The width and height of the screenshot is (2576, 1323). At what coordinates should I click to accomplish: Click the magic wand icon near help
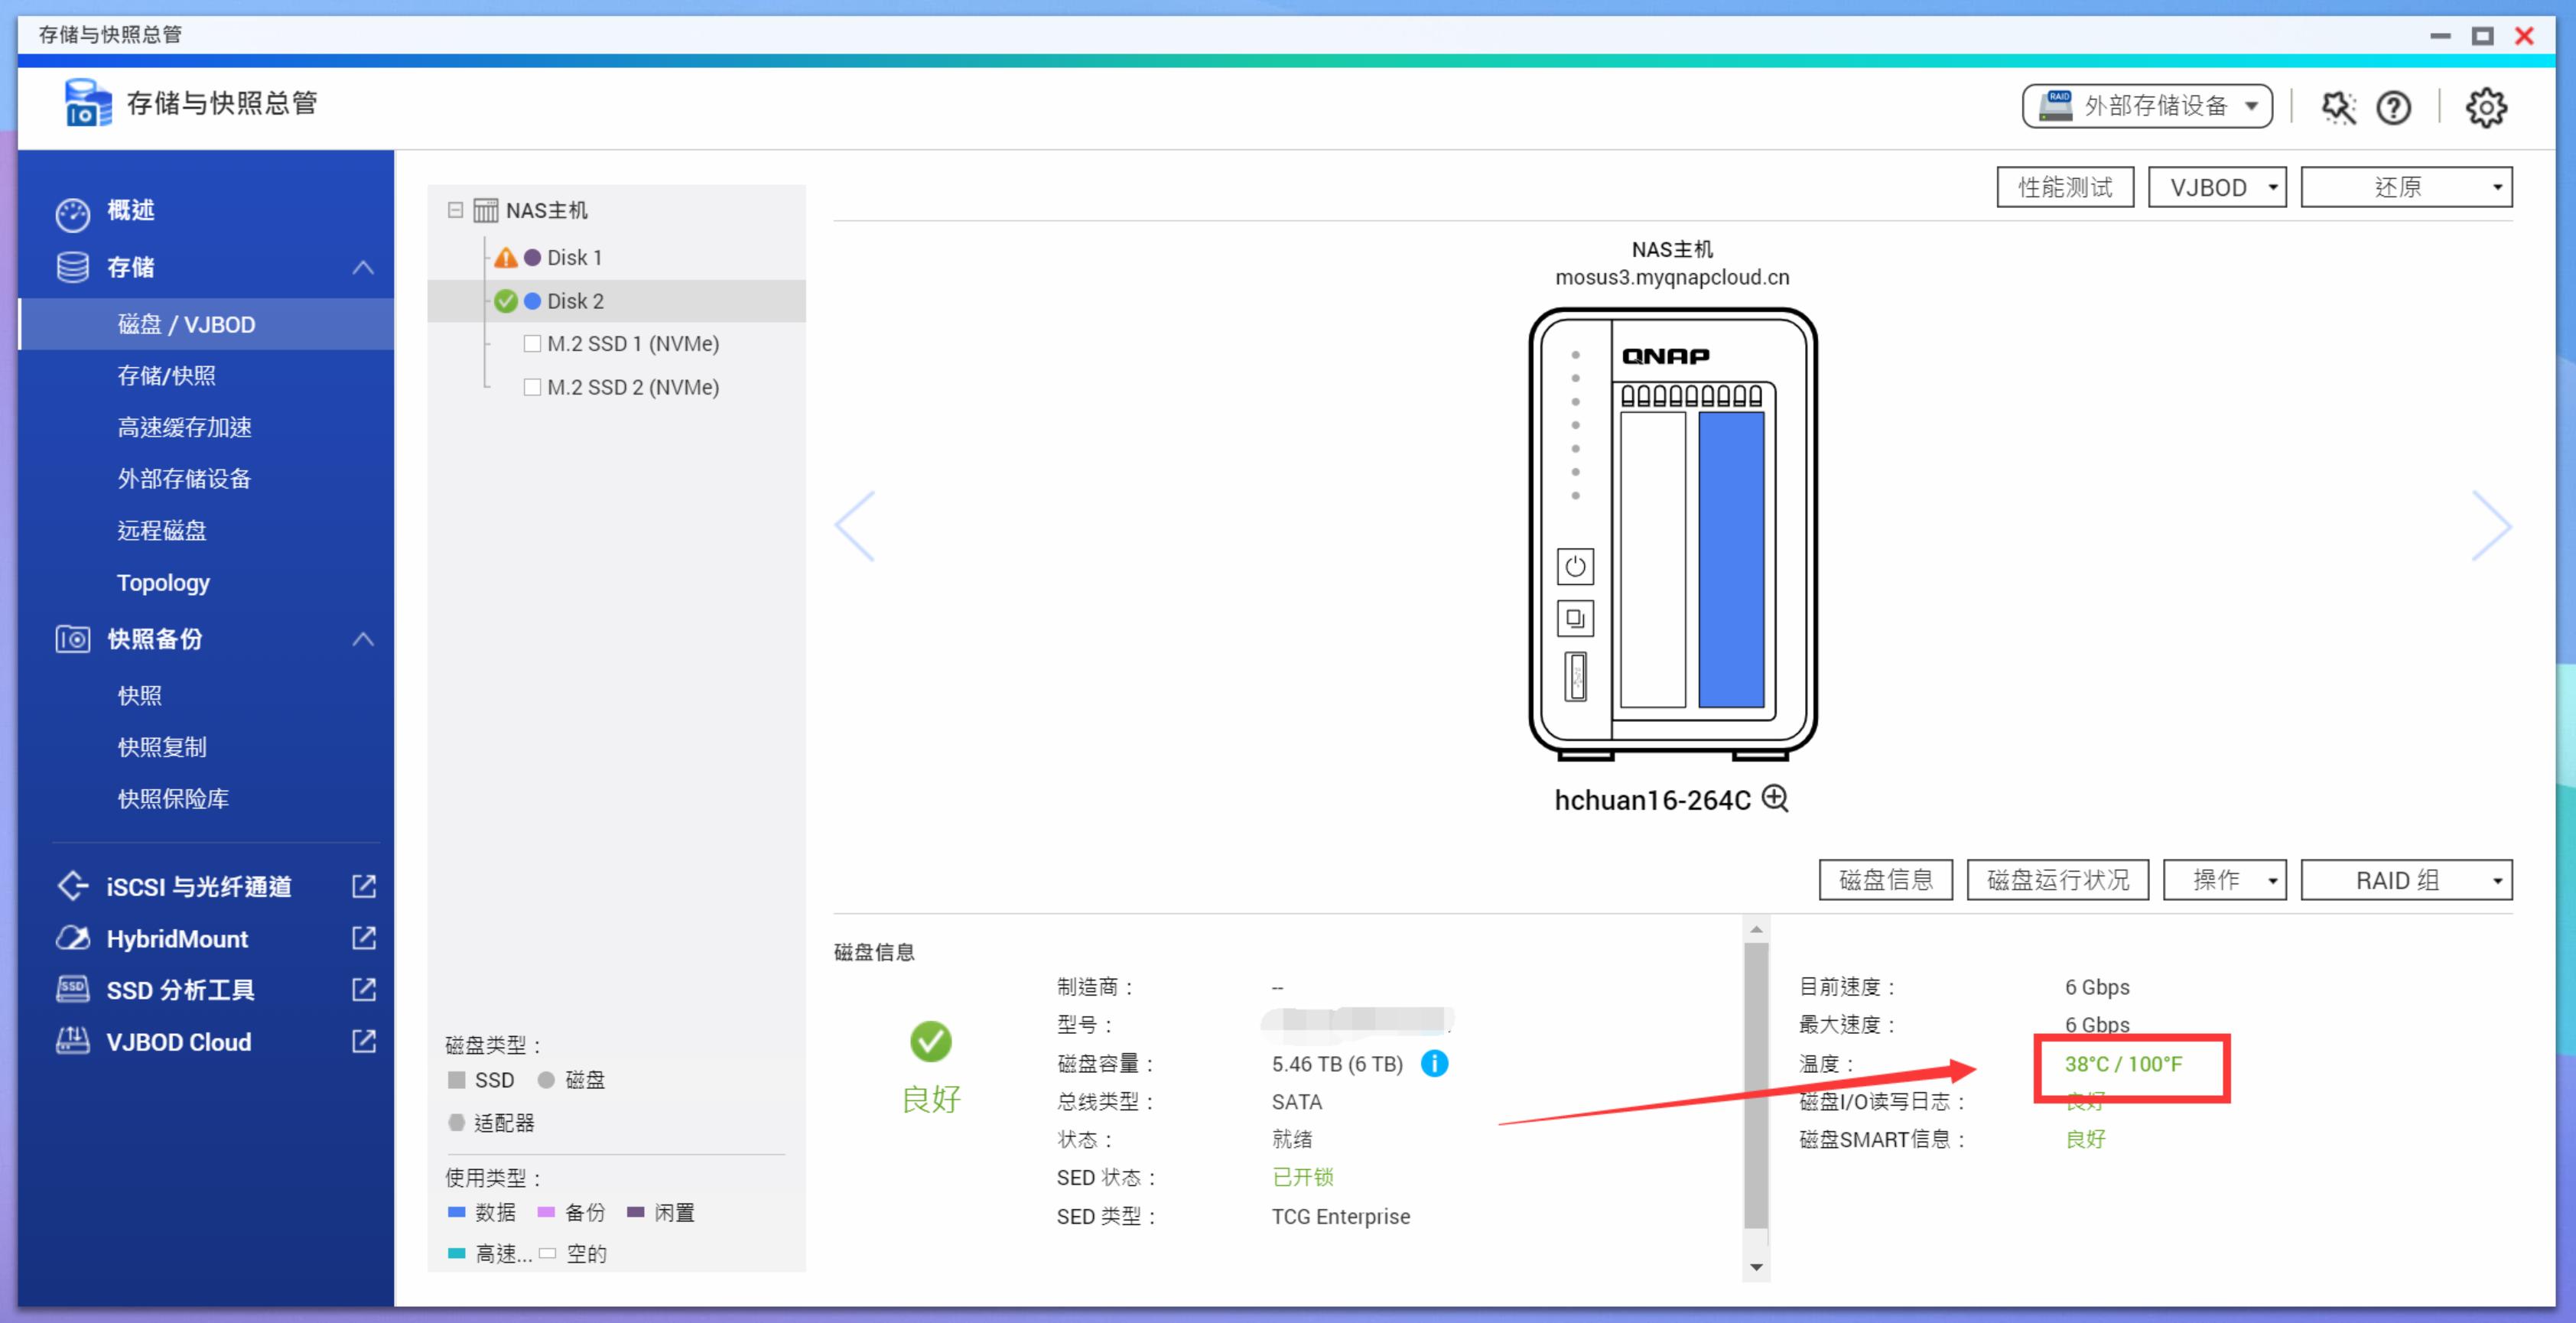point(2337,107)
